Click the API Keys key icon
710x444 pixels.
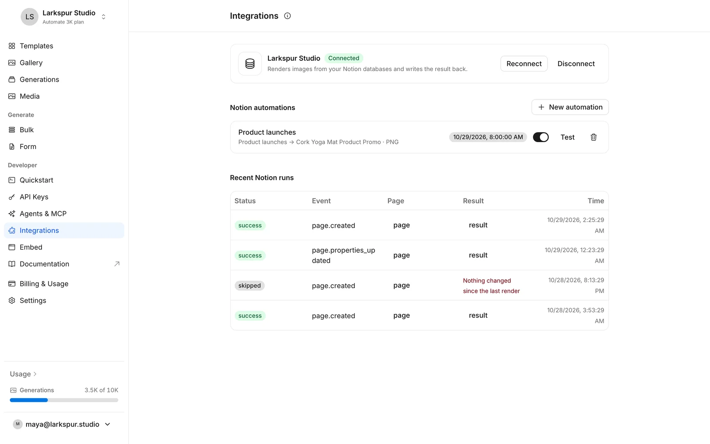(x=12, y=197)
